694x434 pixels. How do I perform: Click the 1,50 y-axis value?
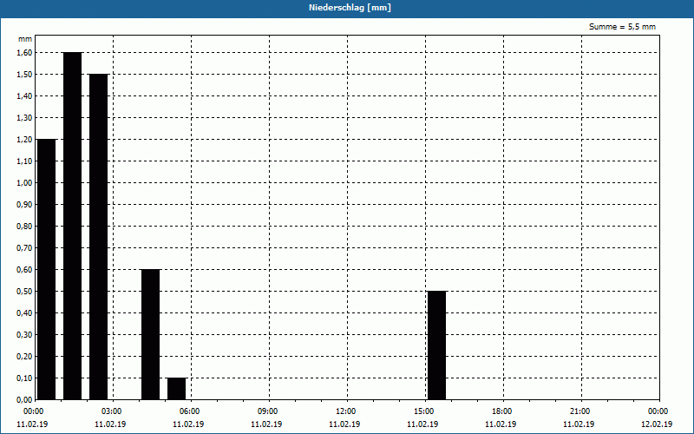pos(24,75)
